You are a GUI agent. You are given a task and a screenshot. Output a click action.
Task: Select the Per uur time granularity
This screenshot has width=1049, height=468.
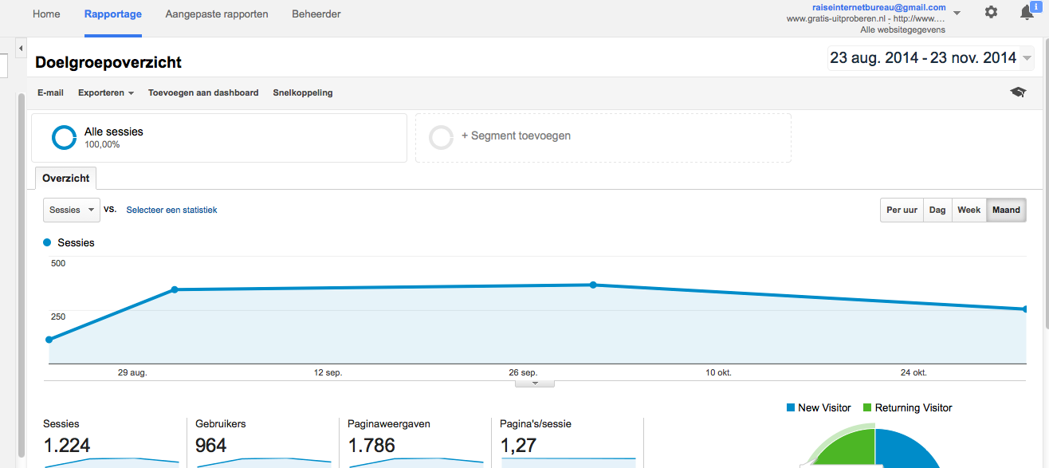[902, 210]
